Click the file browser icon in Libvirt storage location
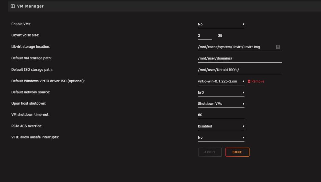This screenshot has width=321, height=182. (x=278, y=47)
